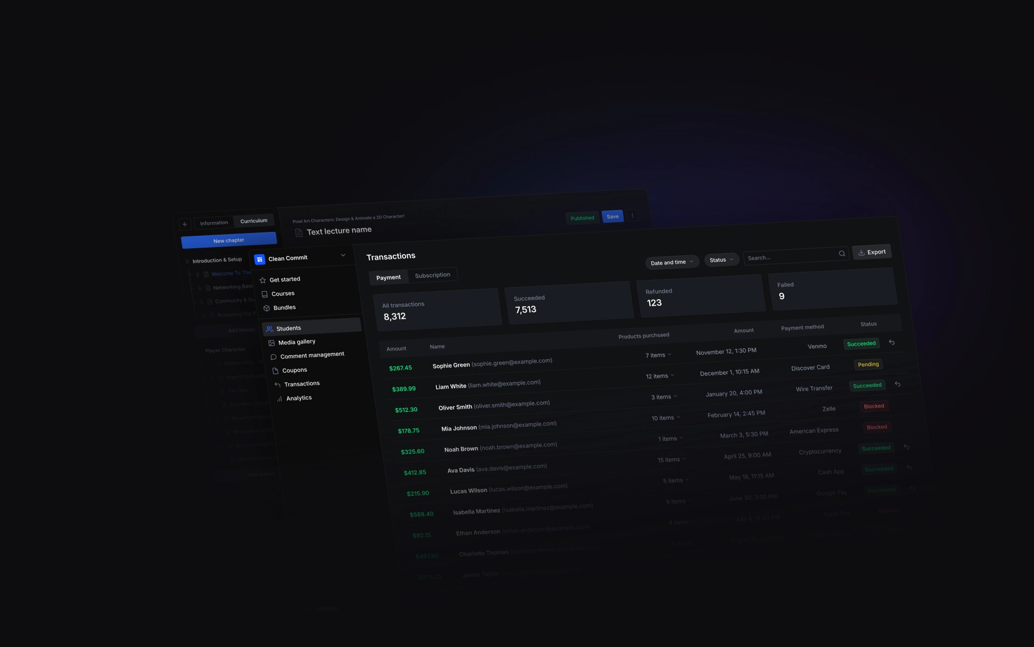This screenshot has height=647, width=1034.
Task: Open Analytics from sidebar
Action: 298,398
